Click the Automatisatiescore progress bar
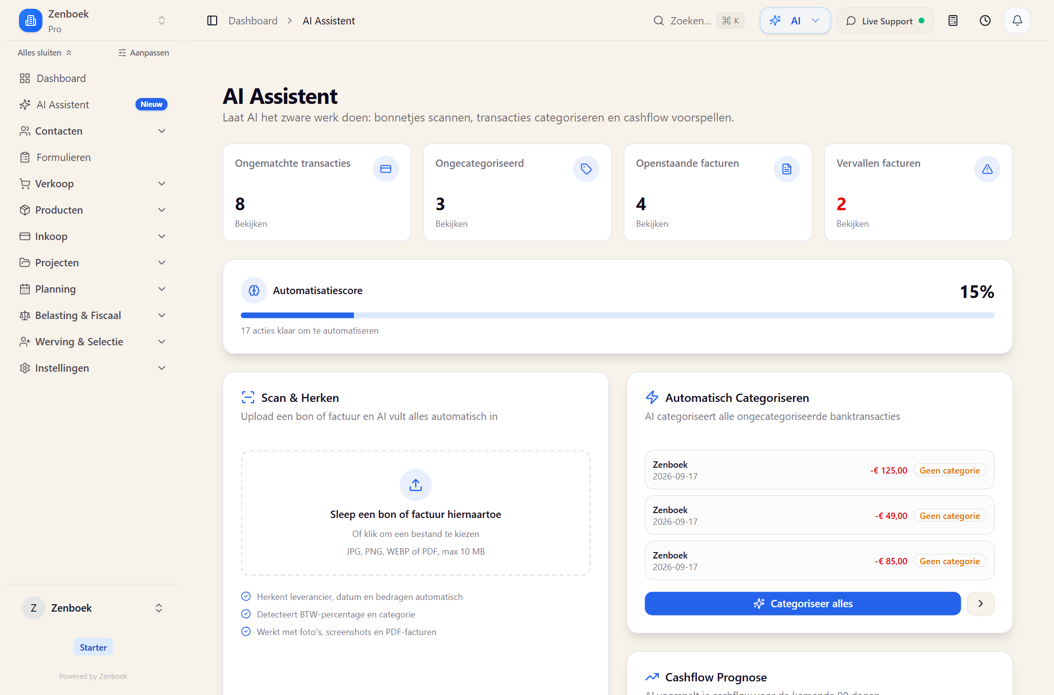Image resolution: width=1054 pixels, height=695 pixels. [617, 315]
